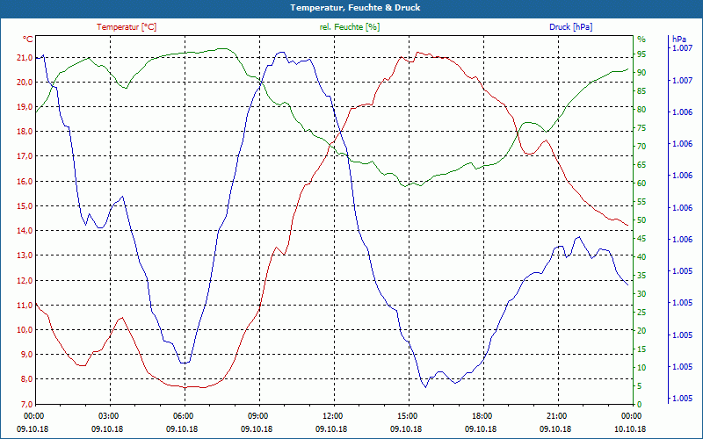Click the '7,0' temperature axis value
Screen dimensions: 703x439
click(x=26, y=404)
